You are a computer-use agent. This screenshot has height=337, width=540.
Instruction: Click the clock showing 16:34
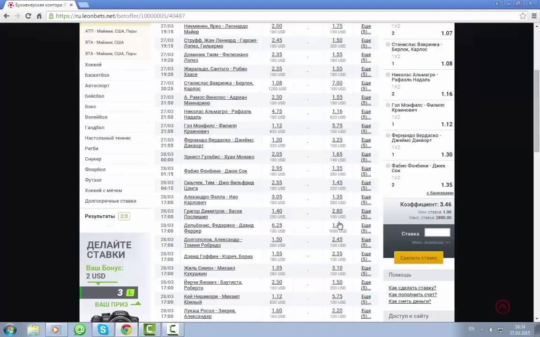(520, 327)
